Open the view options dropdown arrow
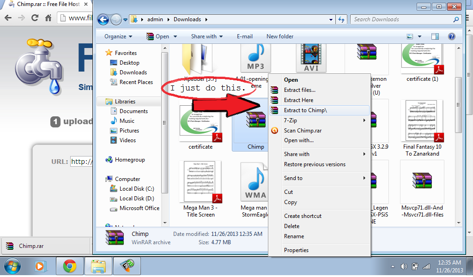The height and width of the screenshot is (277, 473). tap(419, 36)
